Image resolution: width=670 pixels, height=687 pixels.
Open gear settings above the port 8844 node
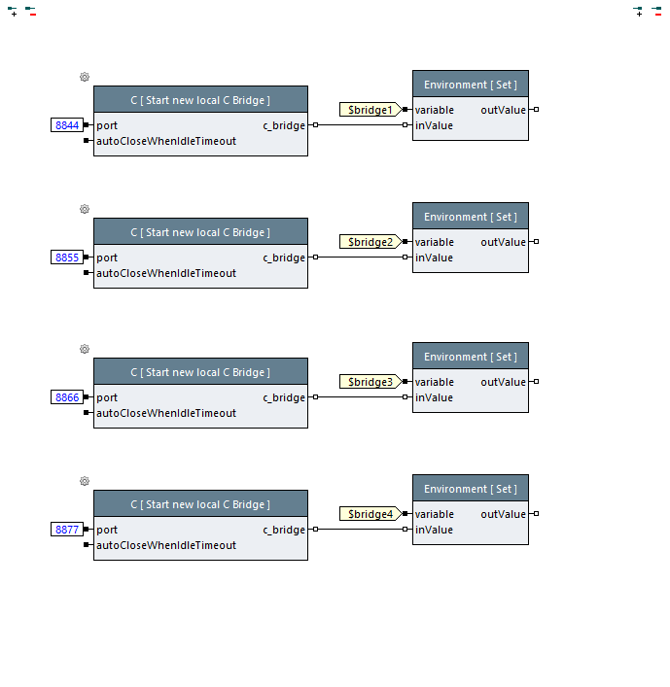click(85, 77)
